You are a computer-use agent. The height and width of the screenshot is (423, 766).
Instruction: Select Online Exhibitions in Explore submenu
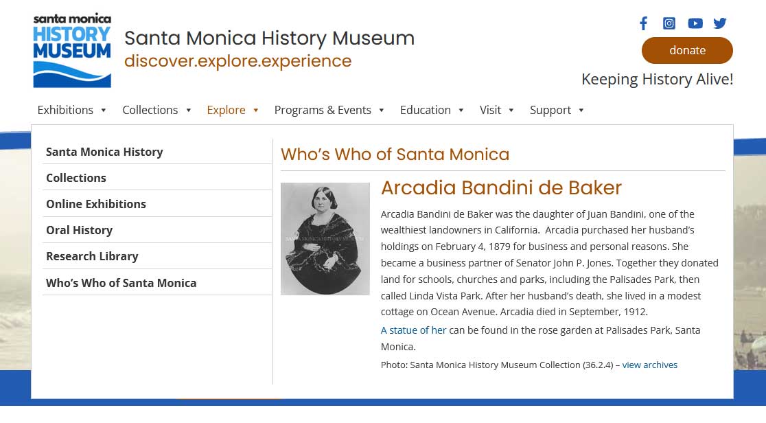coord(96,204)
